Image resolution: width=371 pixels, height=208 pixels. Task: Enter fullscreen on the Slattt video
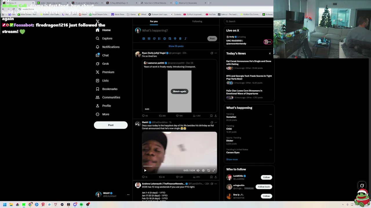(x=214, y=170)
